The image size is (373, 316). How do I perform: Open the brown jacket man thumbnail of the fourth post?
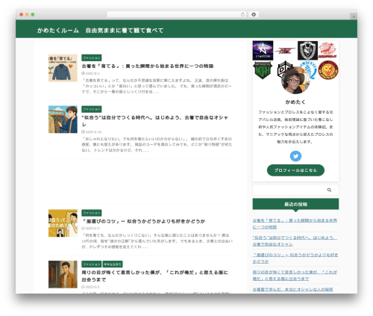click(x=63, y=274)
